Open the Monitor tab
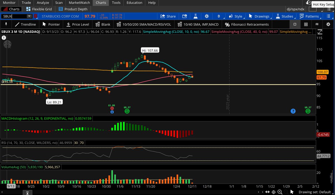 [x=9, y=3]
